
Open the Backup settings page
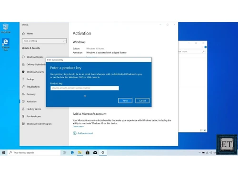click(30, 79)
